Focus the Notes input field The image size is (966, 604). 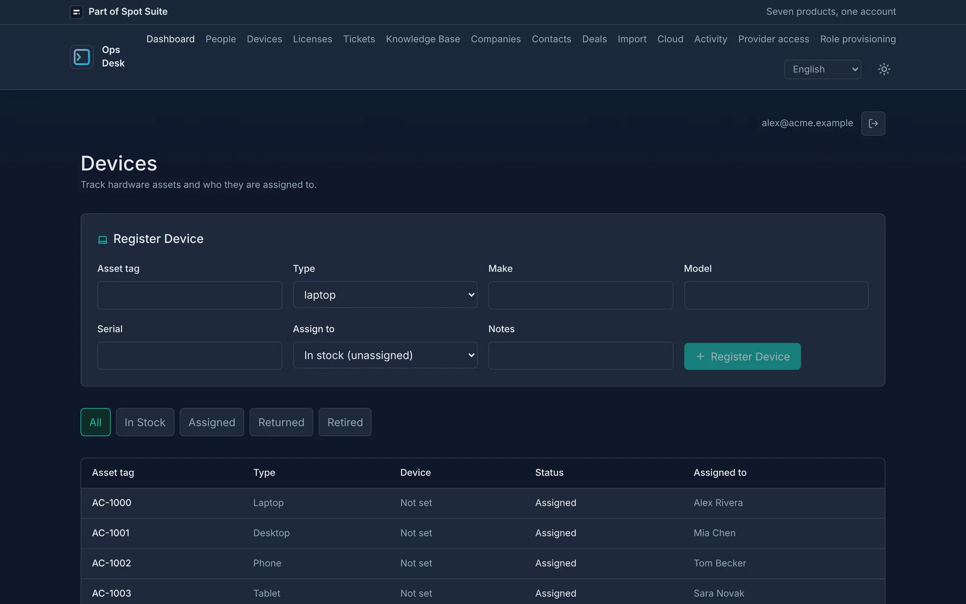click(581, 356)
